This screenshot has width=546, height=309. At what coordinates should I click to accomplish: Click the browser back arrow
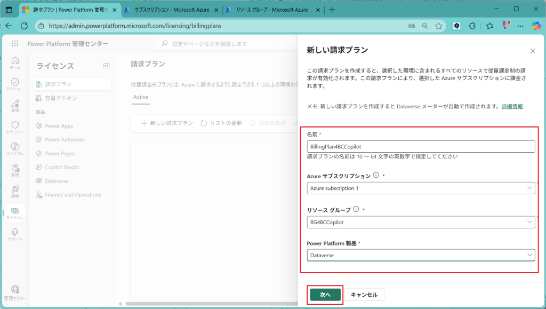click(9, 26)
